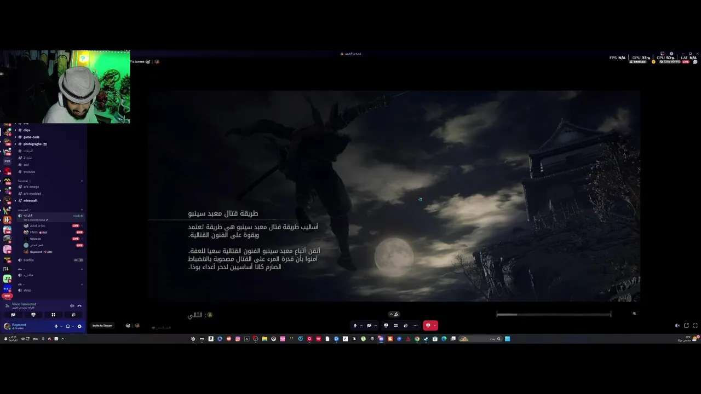The width and height of the screenshot is (701, 394).
Task: Click the red disconnect call button
Action: (x=428, y=326)
